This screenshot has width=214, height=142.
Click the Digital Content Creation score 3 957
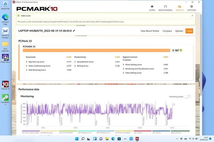[166, 57]
